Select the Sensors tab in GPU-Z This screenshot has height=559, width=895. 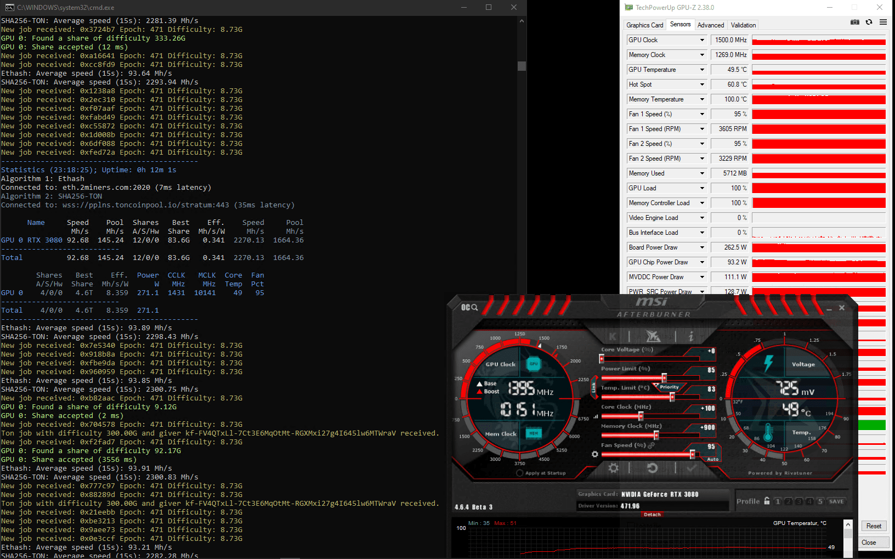680,25
